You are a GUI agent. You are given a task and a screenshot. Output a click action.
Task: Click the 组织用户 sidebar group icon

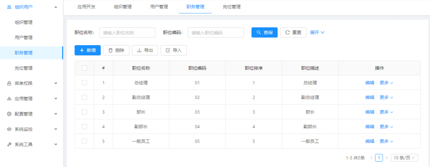[9, 7]
